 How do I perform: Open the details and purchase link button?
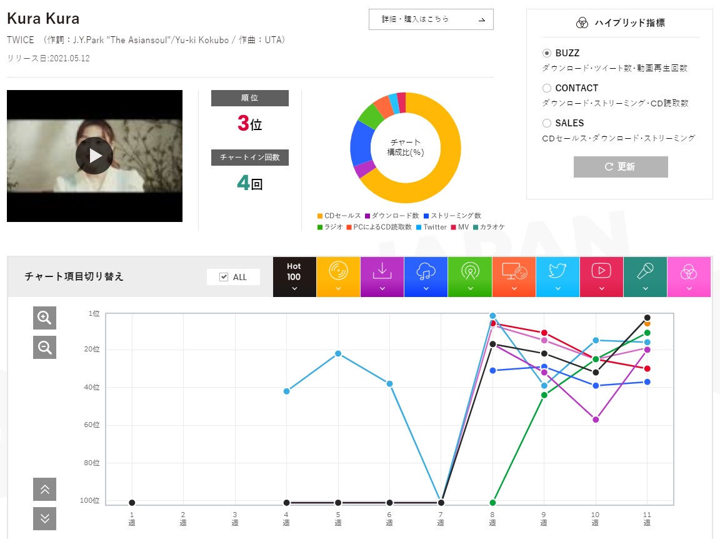[431, 19]
